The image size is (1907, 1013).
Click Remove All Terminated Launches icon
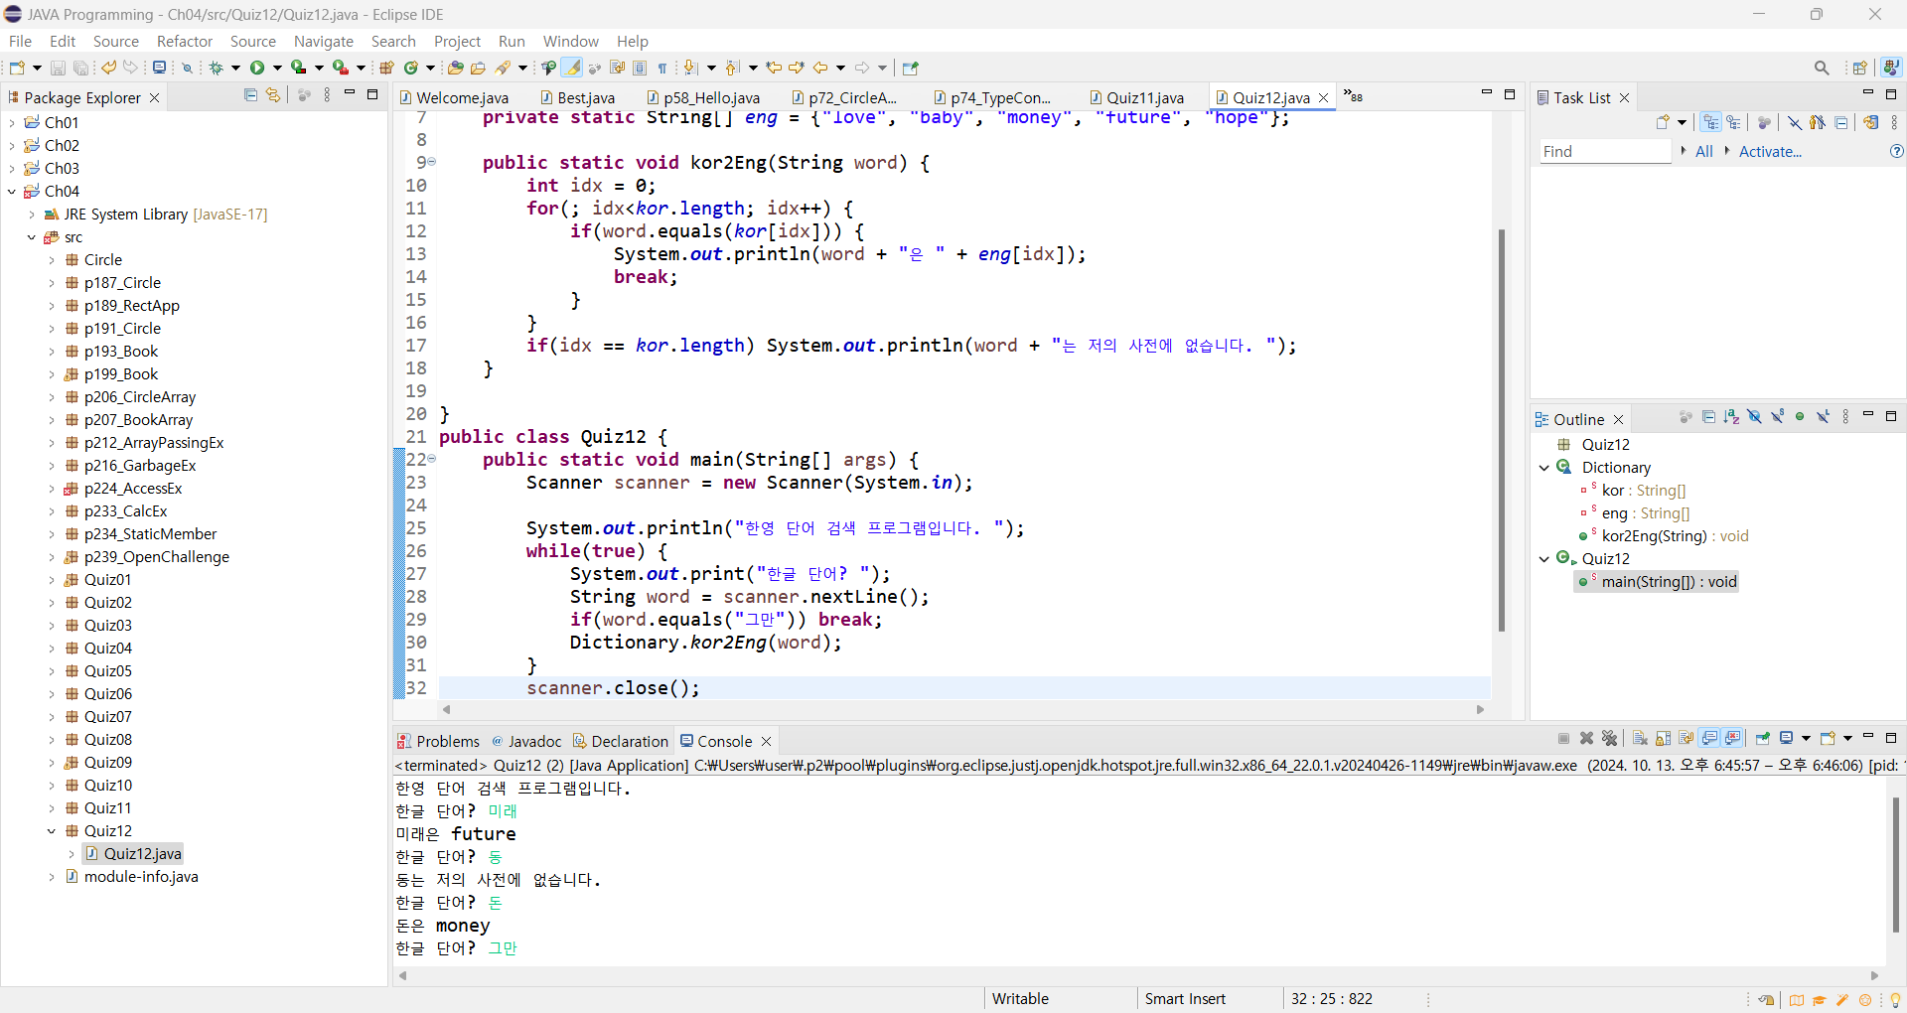click(x=1610, y=738)
